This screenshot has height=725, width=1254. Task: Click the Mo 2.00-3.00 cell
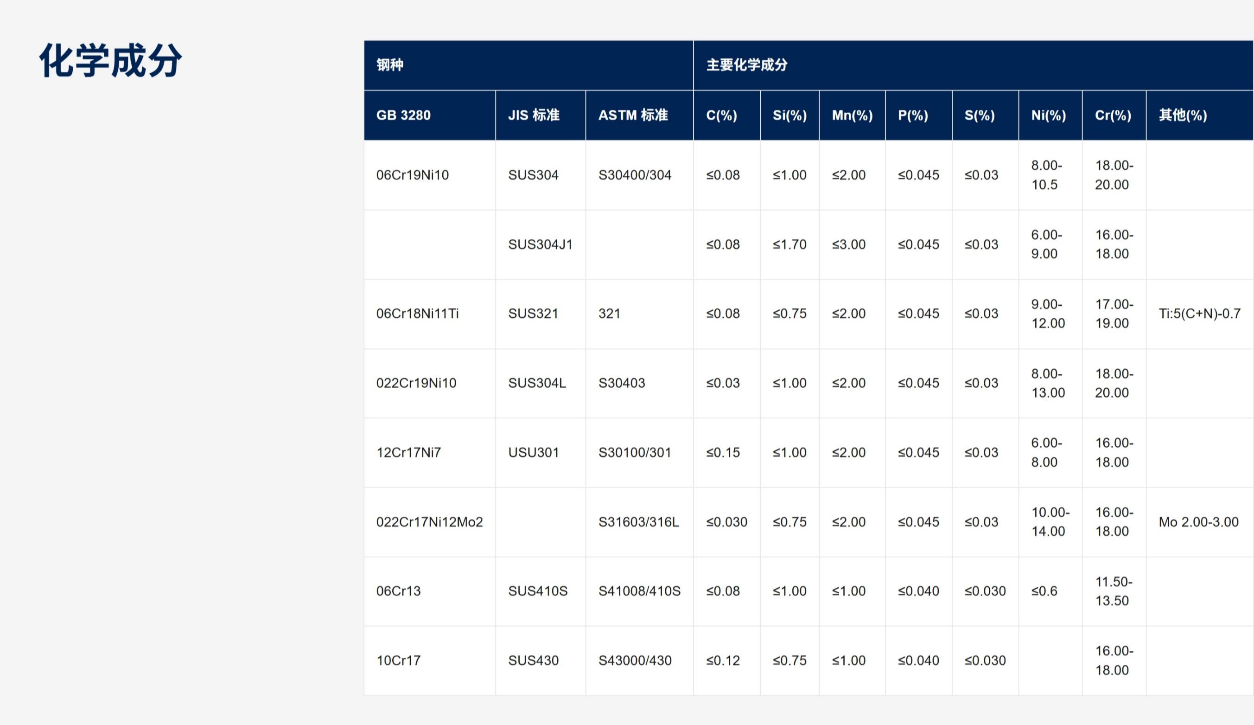pos(1198,522)
